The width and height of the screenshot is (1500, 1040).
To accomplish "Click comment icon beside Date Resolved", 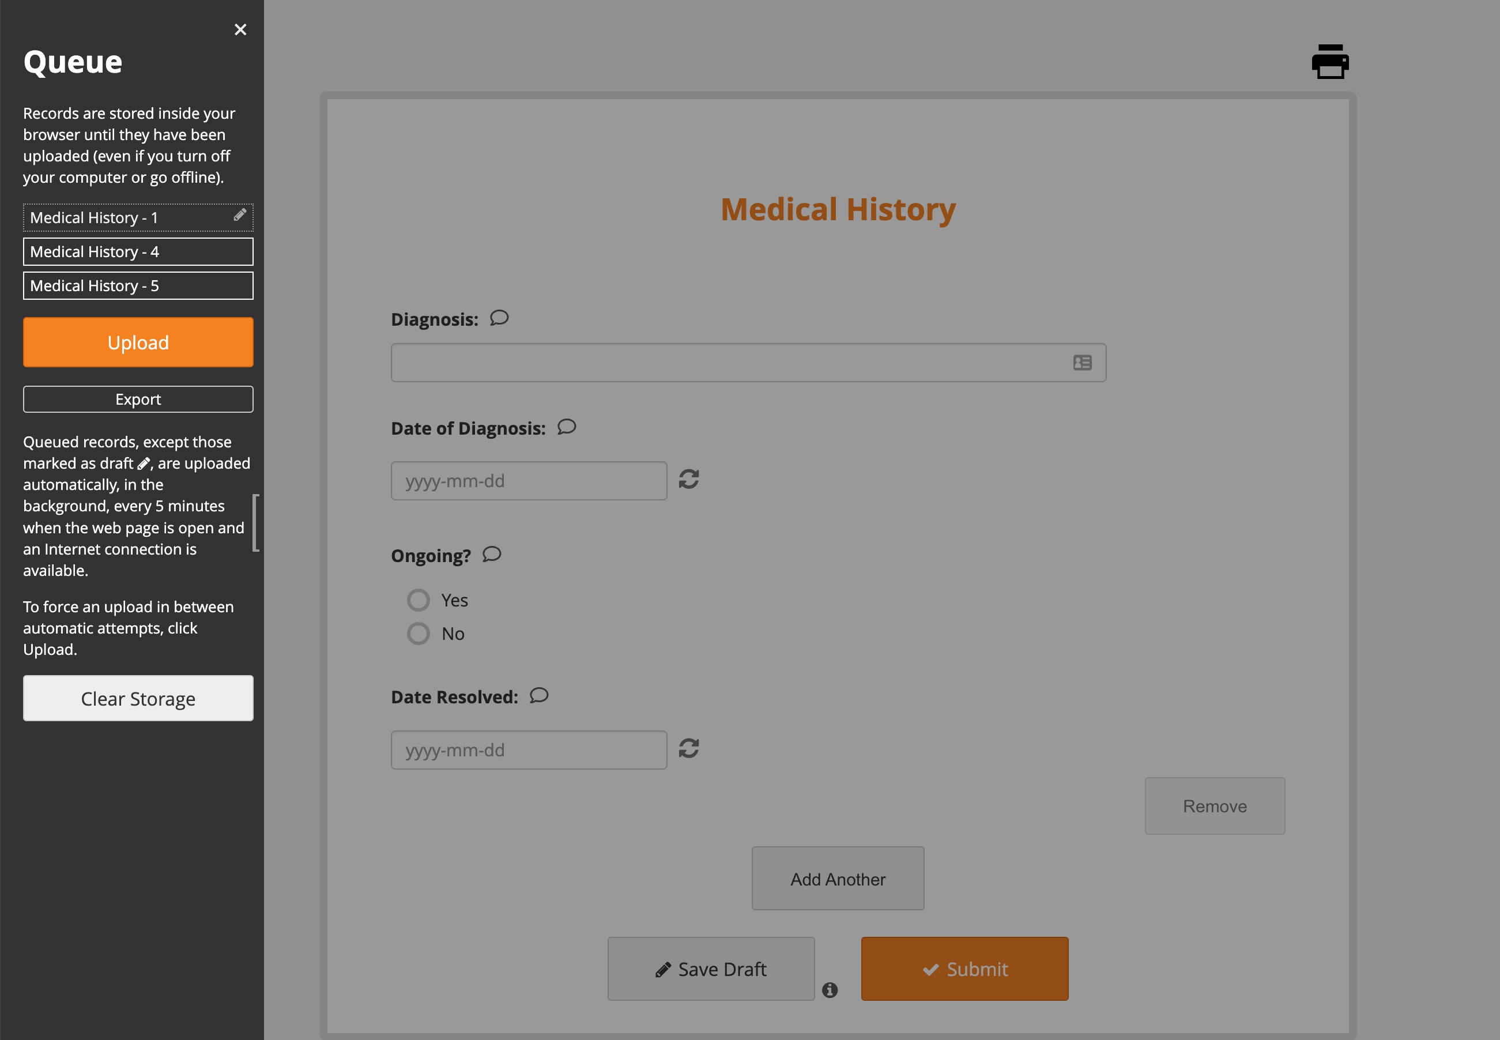I will pyautogui.click(x=539, y=695).
